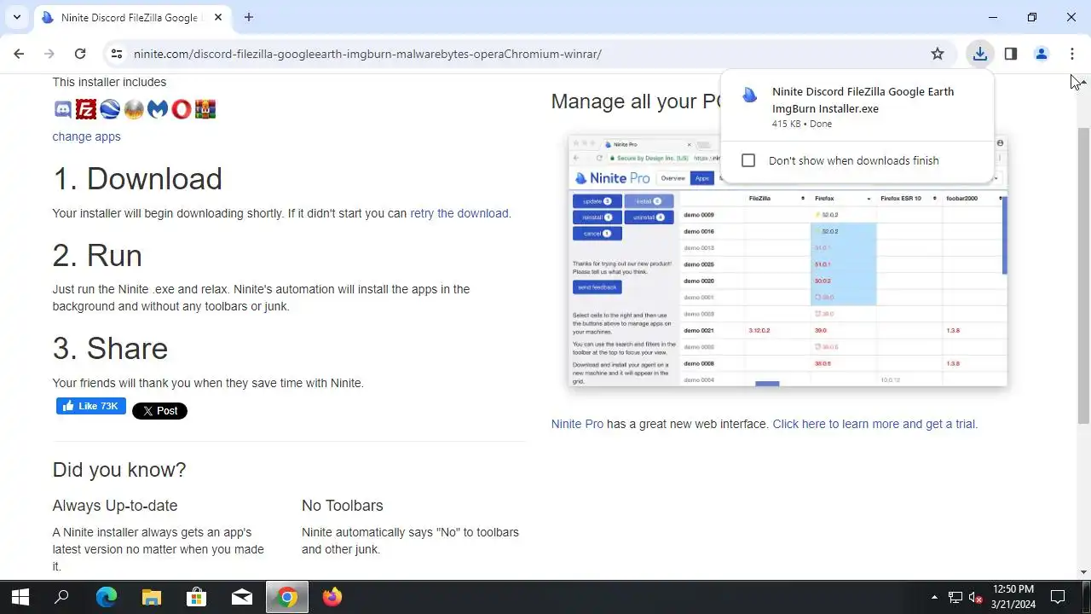Viewport: 1091px width, 614px height.
Task: Click the change apps link
Action: 86,136
